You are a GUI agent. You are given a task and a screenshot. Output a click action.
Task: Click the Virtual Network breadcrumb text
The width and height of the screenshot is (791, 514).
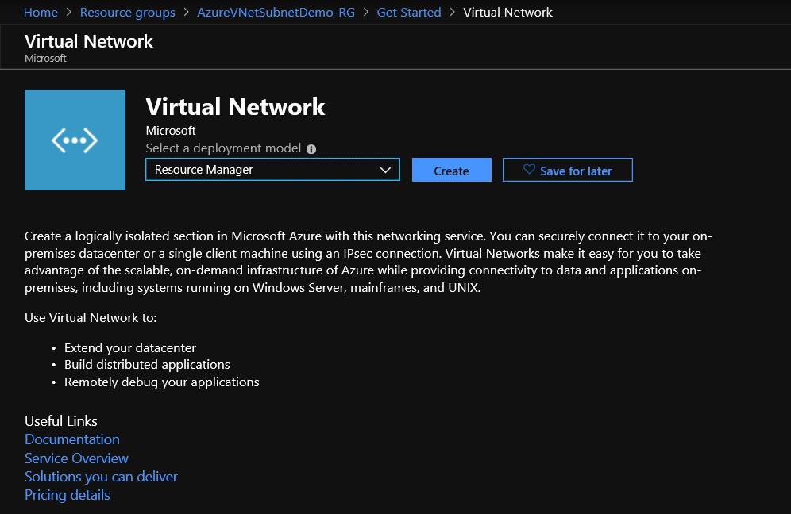coord(507,12)
